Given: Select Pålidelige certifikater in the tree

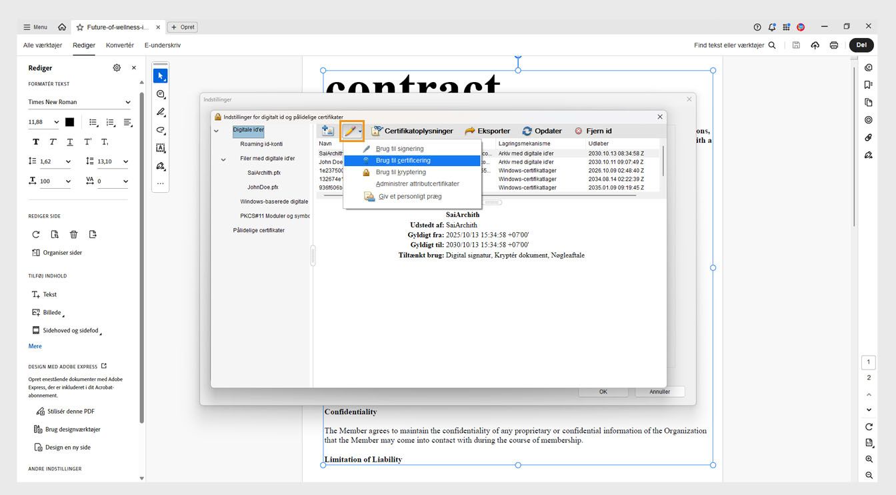Looking at the screenshot, I should (259, 230).
